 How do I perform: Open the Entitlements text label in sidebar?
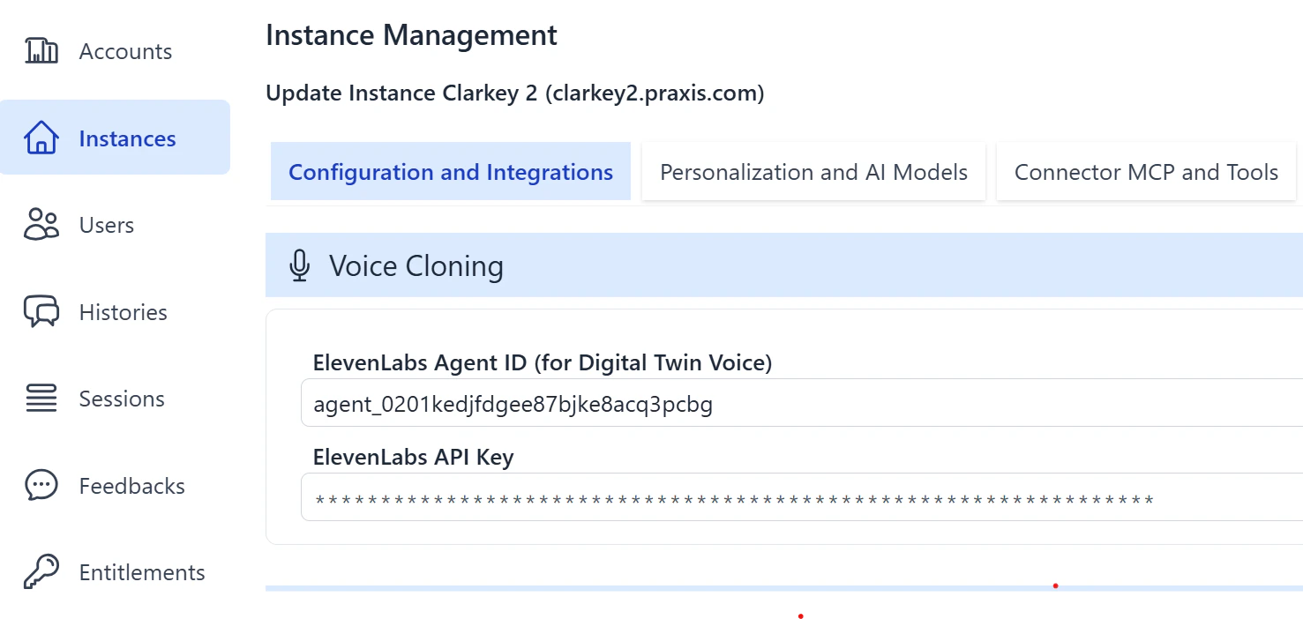142,572
